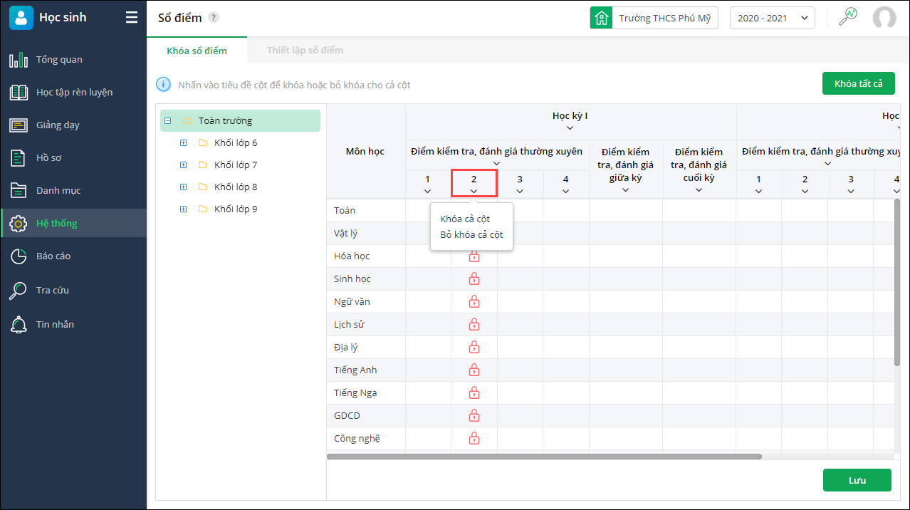Click the Lưu save button

[857, 480]
